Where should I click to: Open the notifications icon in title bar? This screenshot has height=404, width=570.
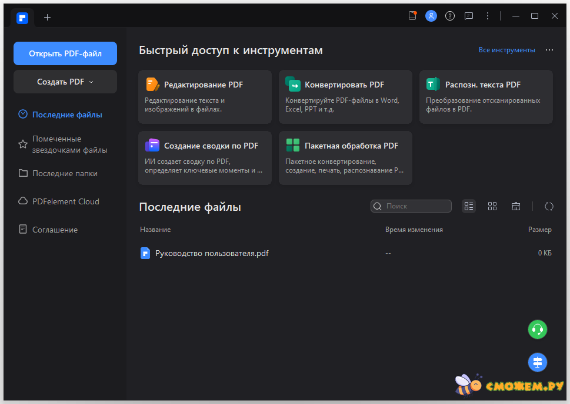412,16
